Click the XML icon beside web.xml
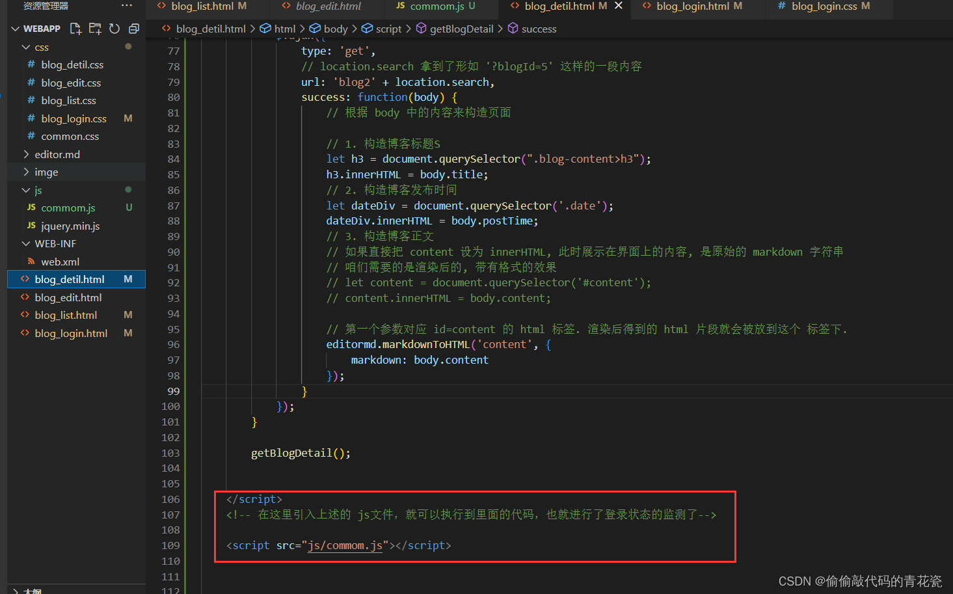This screenshot has width=953, height=594. [31, 262]
